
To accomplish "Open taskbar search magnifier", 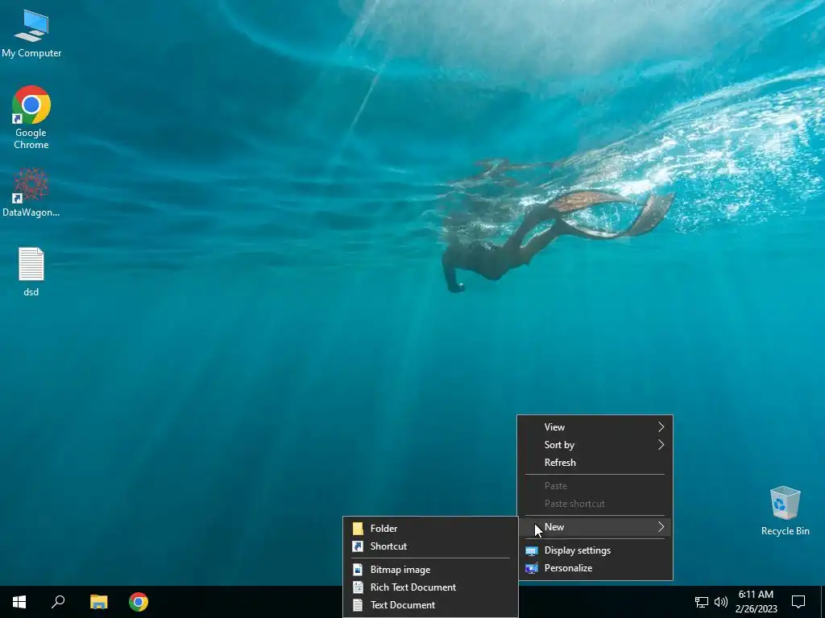I will coord(58,602).
